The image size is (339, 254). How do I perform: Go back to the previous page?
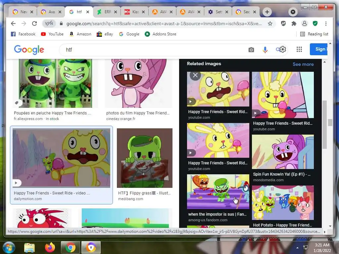[13, 23]
